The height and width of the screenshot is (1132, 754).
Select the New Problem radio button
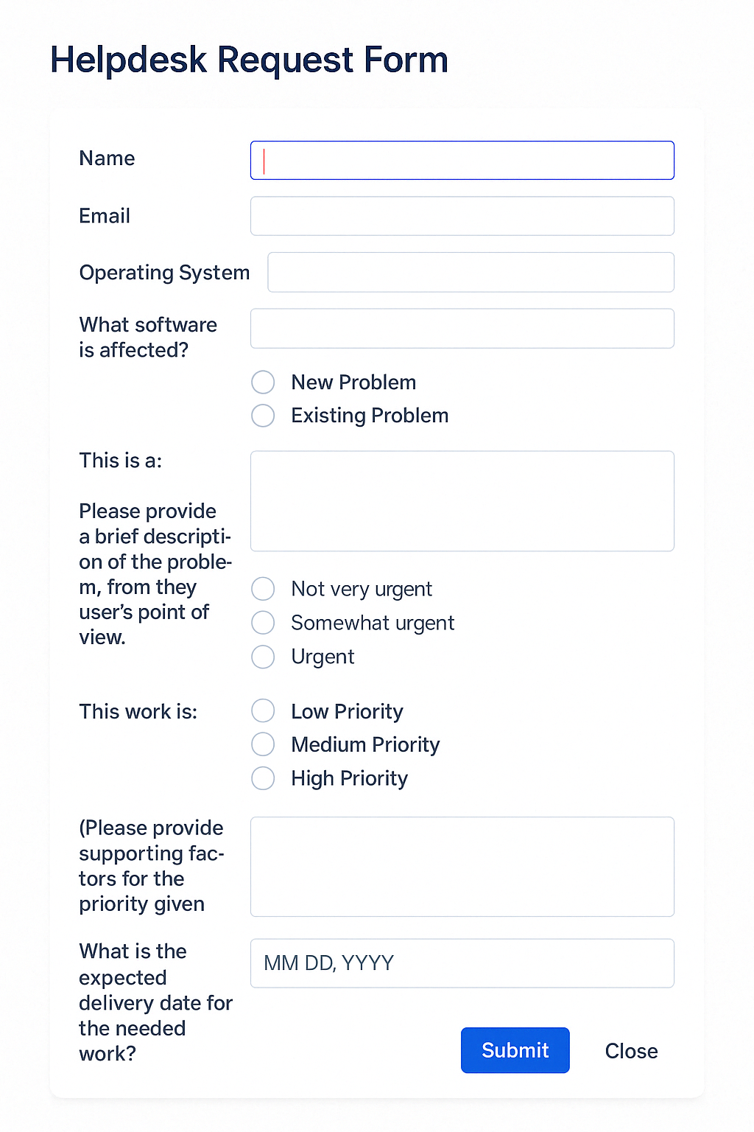[263, 382]
